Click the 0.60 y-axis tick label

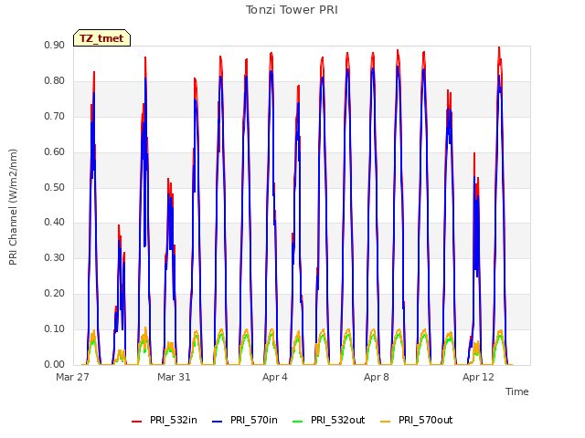(55, 152)
